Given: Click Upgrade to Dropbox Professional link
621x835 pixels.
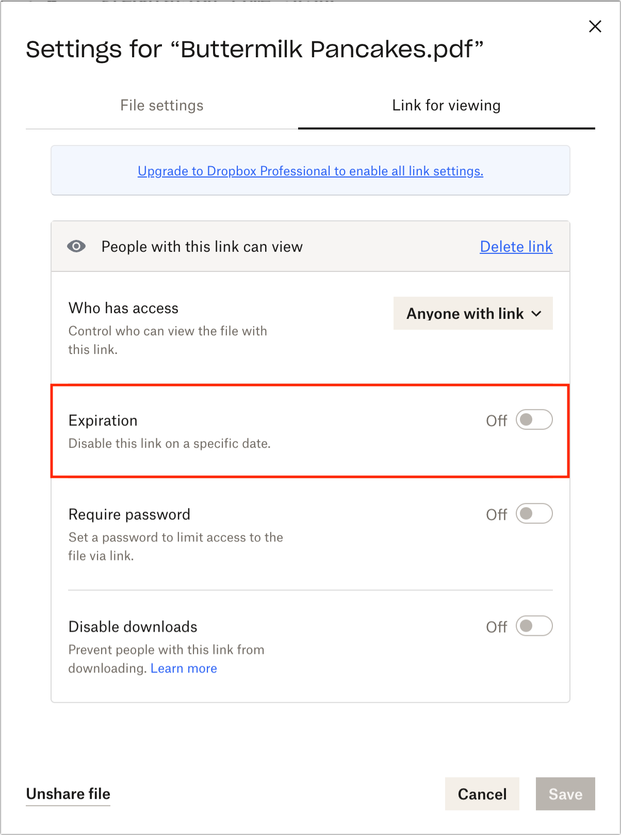Looking at the screenshot, I should 310,171.
